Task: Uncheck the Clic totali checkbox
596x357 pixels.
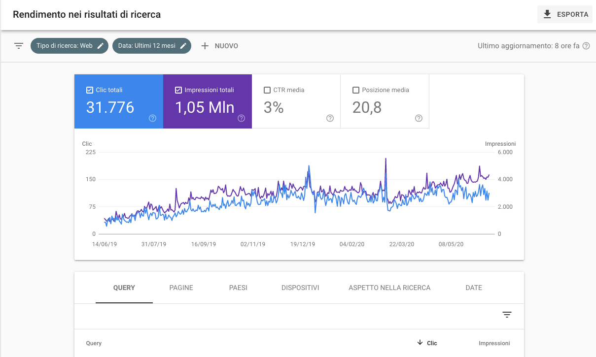Action: (x=89, y=90)
